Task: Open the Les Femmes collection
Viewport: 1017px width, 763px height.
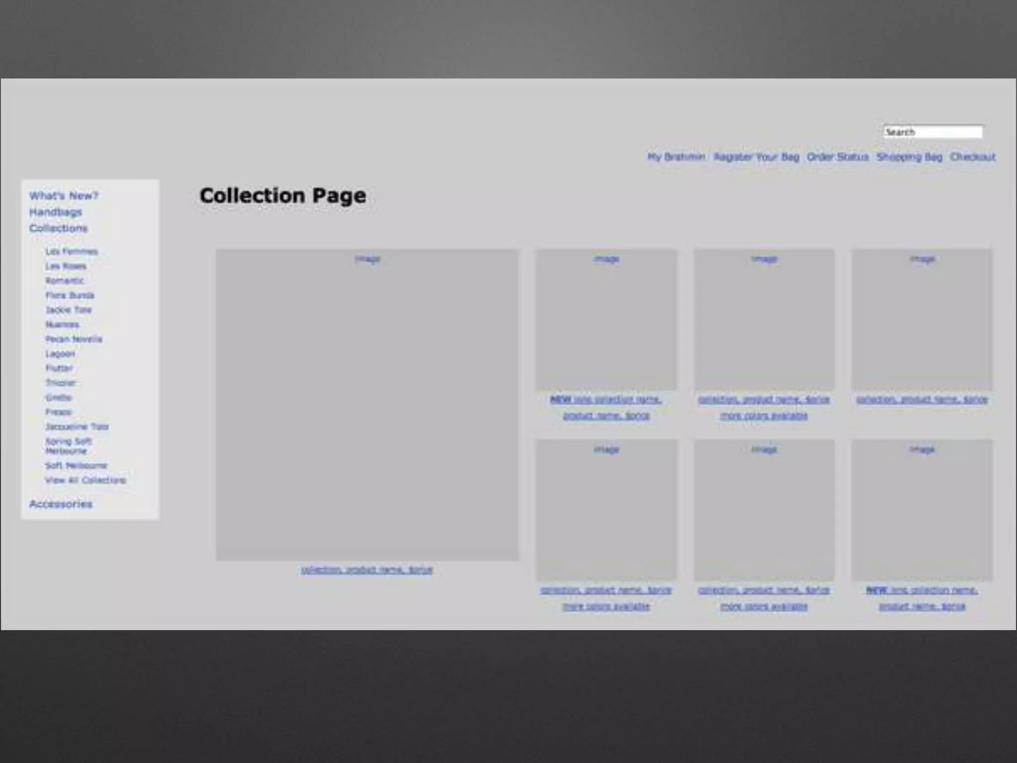Action: [x=72, y=251]
